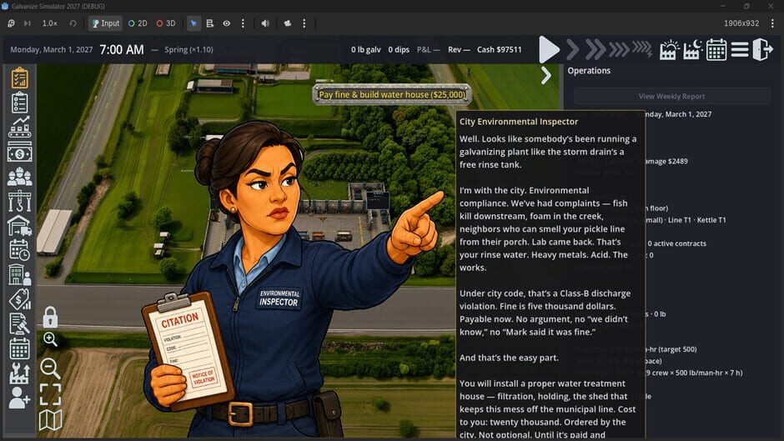Open the 1.0× speed selector
This screenshot has height=441, width=784.
(x=49, y=23)
